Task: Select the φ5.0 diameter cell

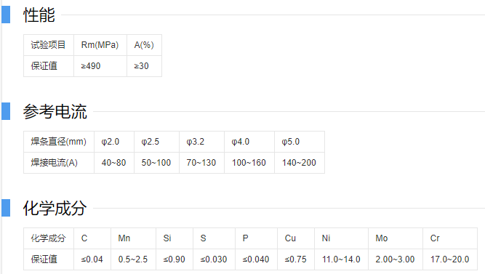Action: point(300,142)
